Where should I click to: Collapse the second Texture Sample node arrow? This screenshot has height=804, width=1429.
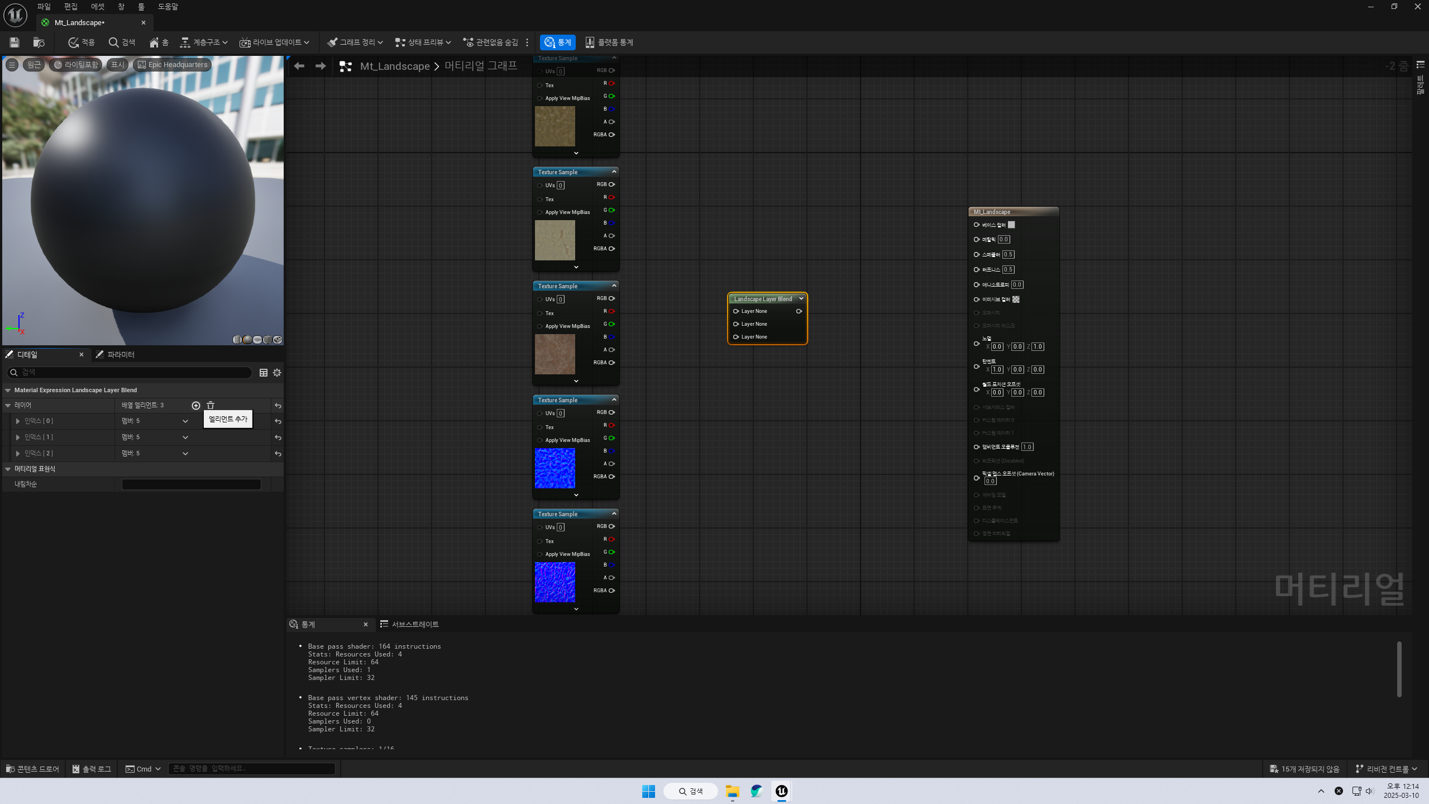pos(614,172)
